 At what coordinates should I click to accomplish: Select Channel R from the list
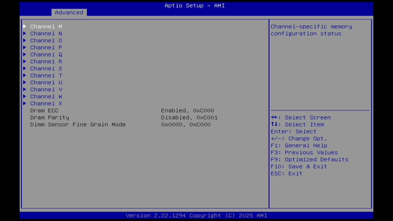[46, 61]
